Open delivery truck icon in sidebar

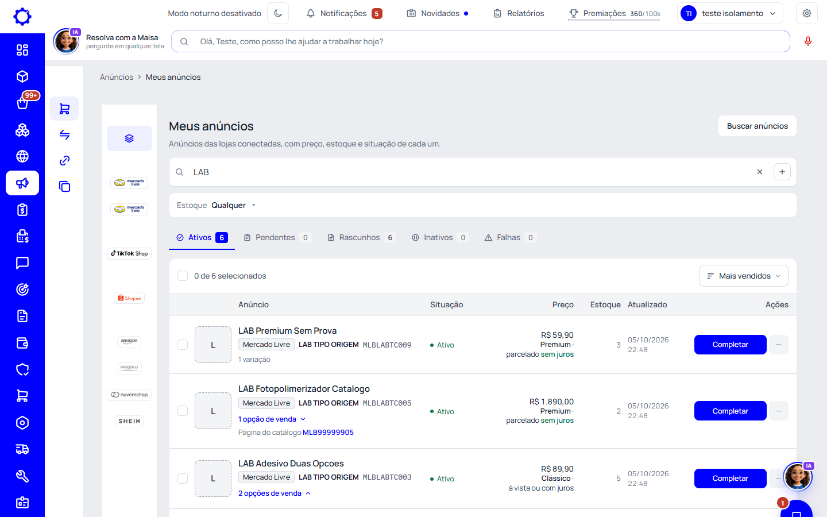click(x=22, y=449)
